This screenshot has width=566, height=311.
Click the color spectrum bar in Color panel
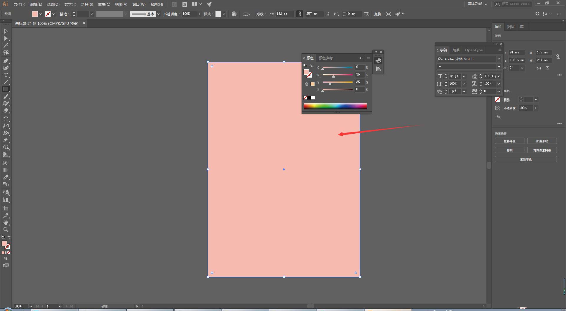pyautogui.click(x=335, y=106)
